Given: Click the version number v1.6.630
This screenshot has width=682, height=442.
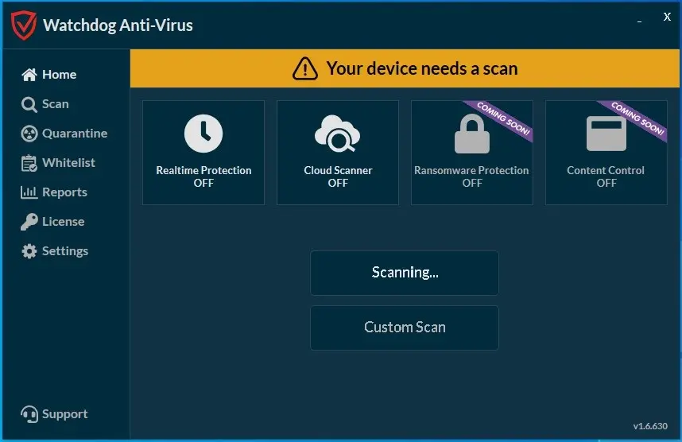Looking at the screenshot, I should coord(650,426).
